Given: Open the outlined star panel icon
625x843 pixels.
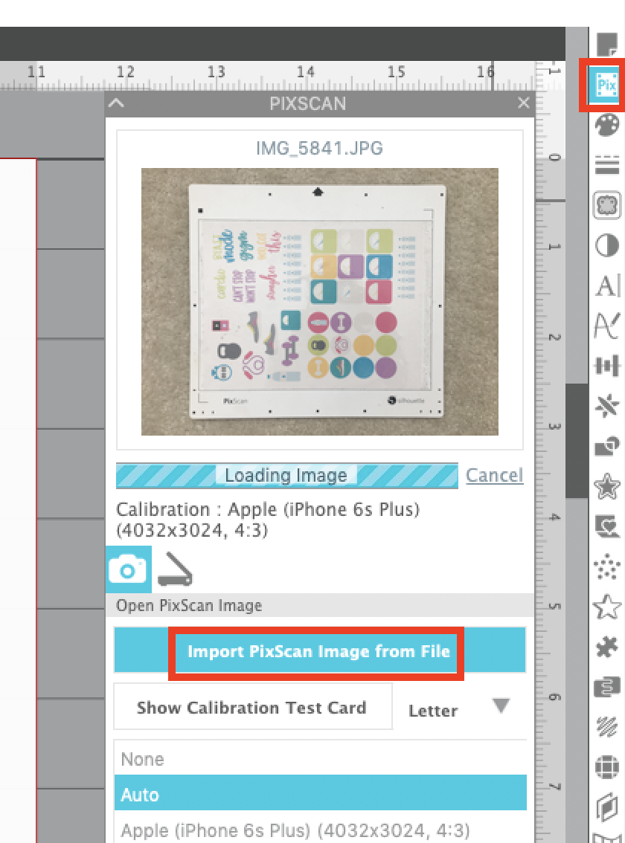Looking at the screenshot, I should click(x=606, y=607).
